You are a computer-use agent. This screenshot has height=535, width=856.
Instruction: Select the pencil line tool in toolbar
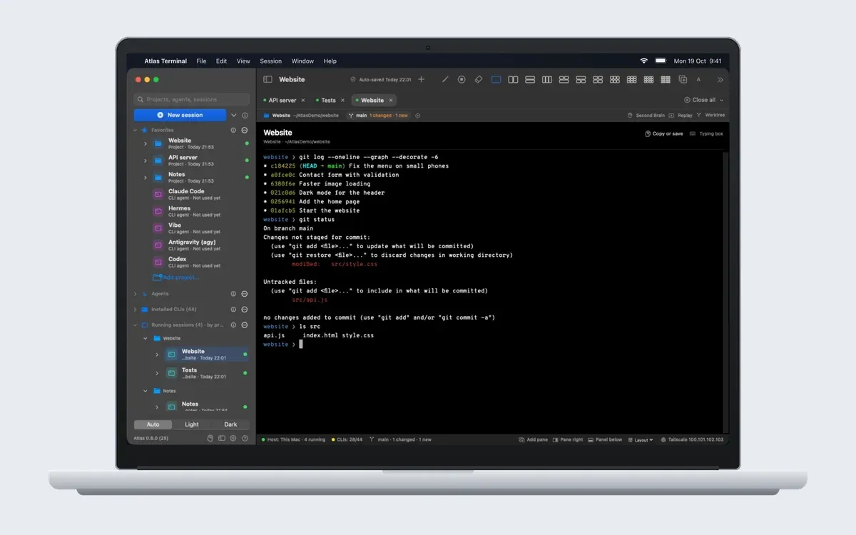click(x=445, y=79)
